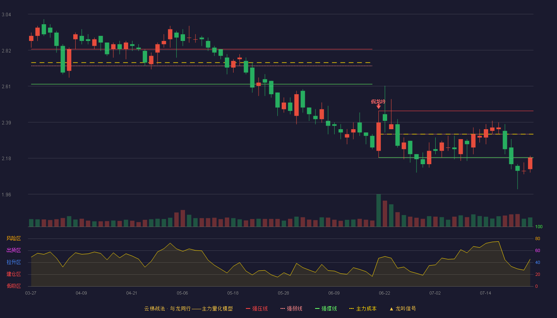Click the red 假龙吟 signal arrow marker

coord(378,107)
